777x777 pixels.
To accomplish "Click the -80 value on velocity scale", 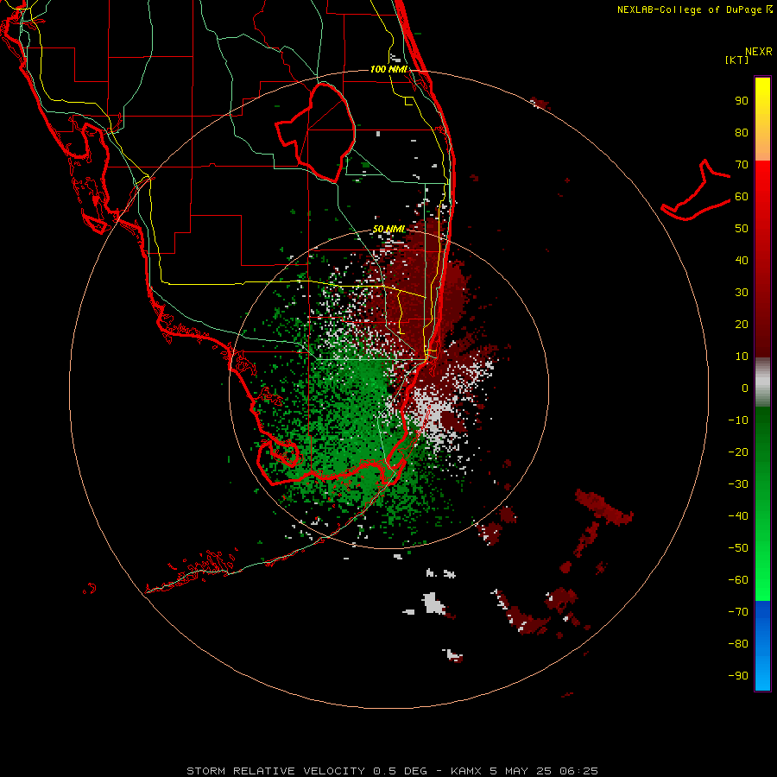I will [738, 644].
